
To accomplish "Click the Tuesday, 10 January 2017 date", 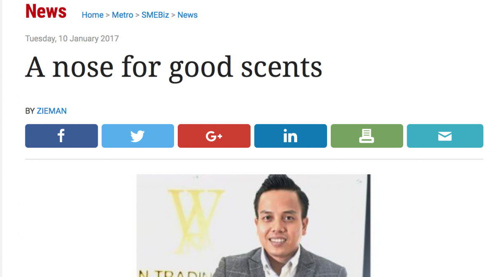I will pos(72,39).
